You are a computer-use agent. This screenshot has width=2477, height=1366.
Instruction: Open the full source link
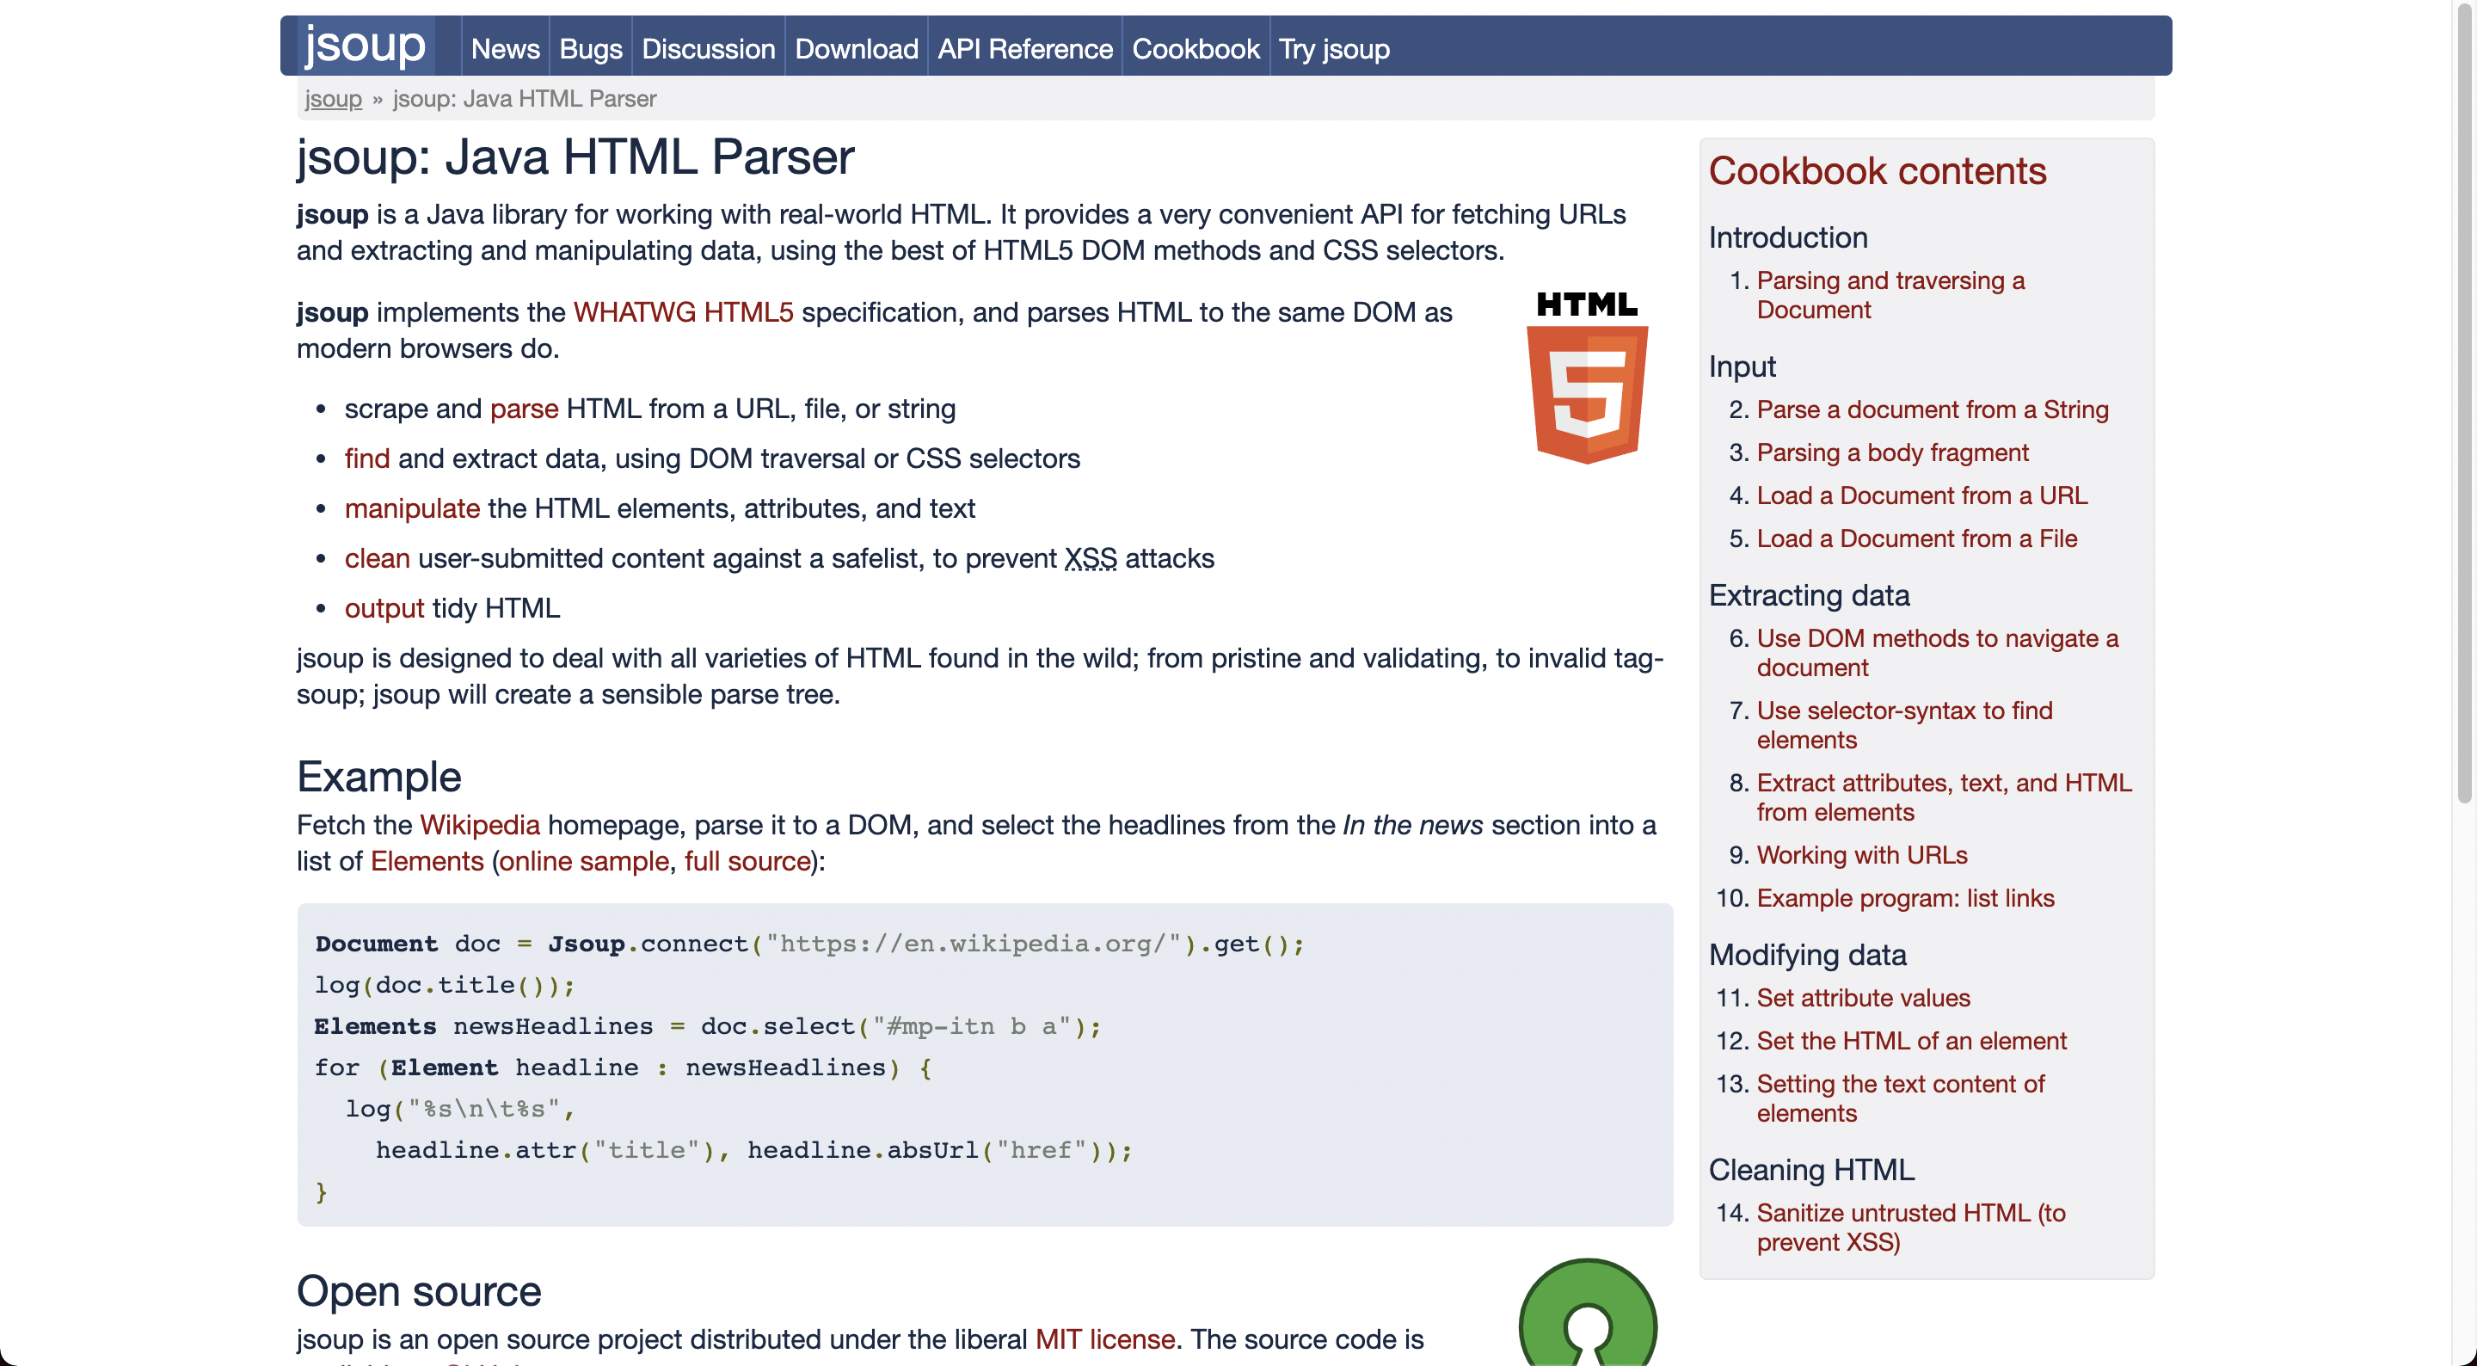click(747, 861)
